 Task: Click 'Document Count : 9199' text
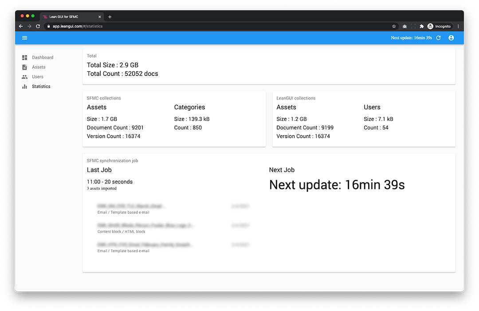point(305,128)
